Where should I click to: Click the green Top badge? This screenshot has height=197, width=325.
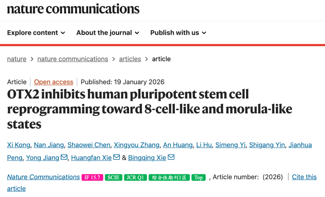(198, 177)
